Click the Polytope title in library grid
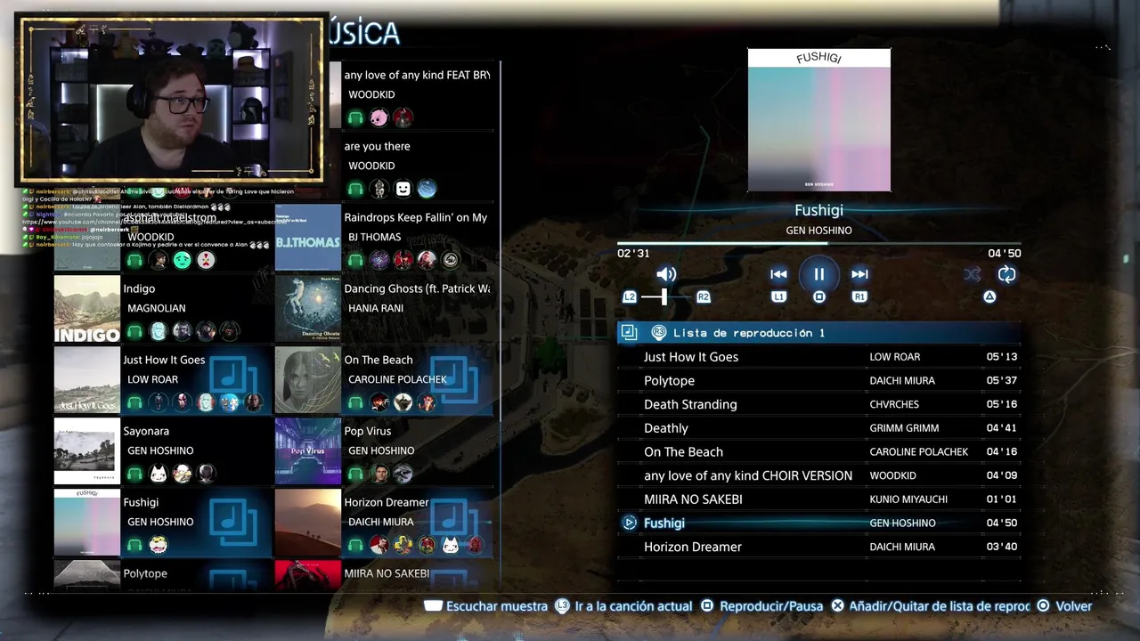The height and width of the screenshot is (641, 1140). point(145,573)
